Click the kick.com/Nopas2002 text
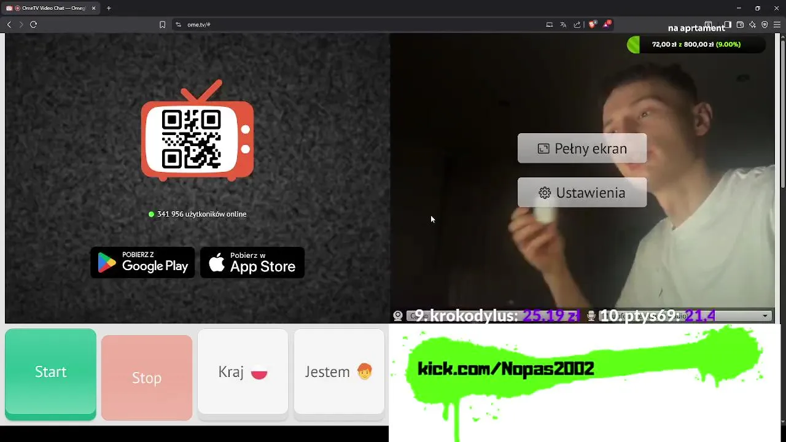Screen dimensions: 786x442 pos(505,368)
